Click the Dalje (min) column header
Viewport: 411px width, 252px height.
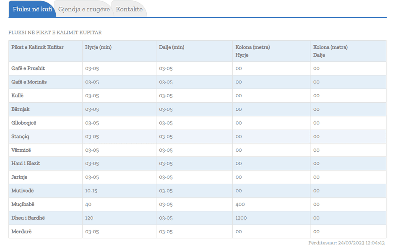coord(172,47)
